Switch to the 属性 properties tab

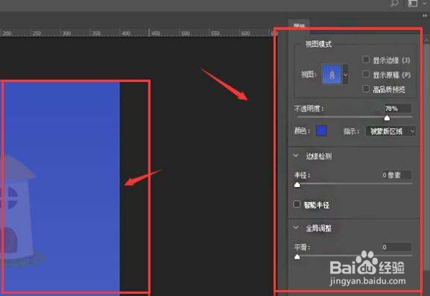tap(299, 26)
